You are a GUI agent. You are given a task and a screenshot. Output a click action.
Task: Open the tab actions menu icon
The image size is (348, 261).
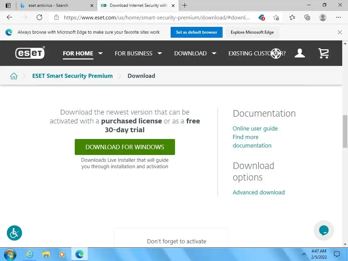pos(8,5)
